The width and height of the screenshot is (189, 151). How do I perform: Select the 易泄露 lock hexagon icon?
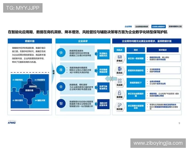pyautogui.click(x=119, y=95)
